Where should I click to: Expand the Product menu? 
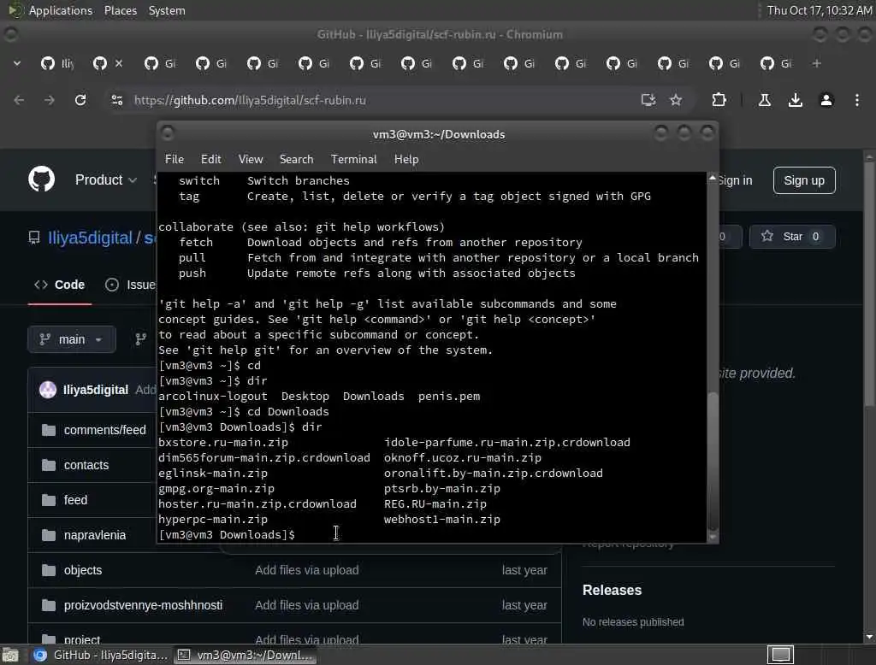click(105, 179)
